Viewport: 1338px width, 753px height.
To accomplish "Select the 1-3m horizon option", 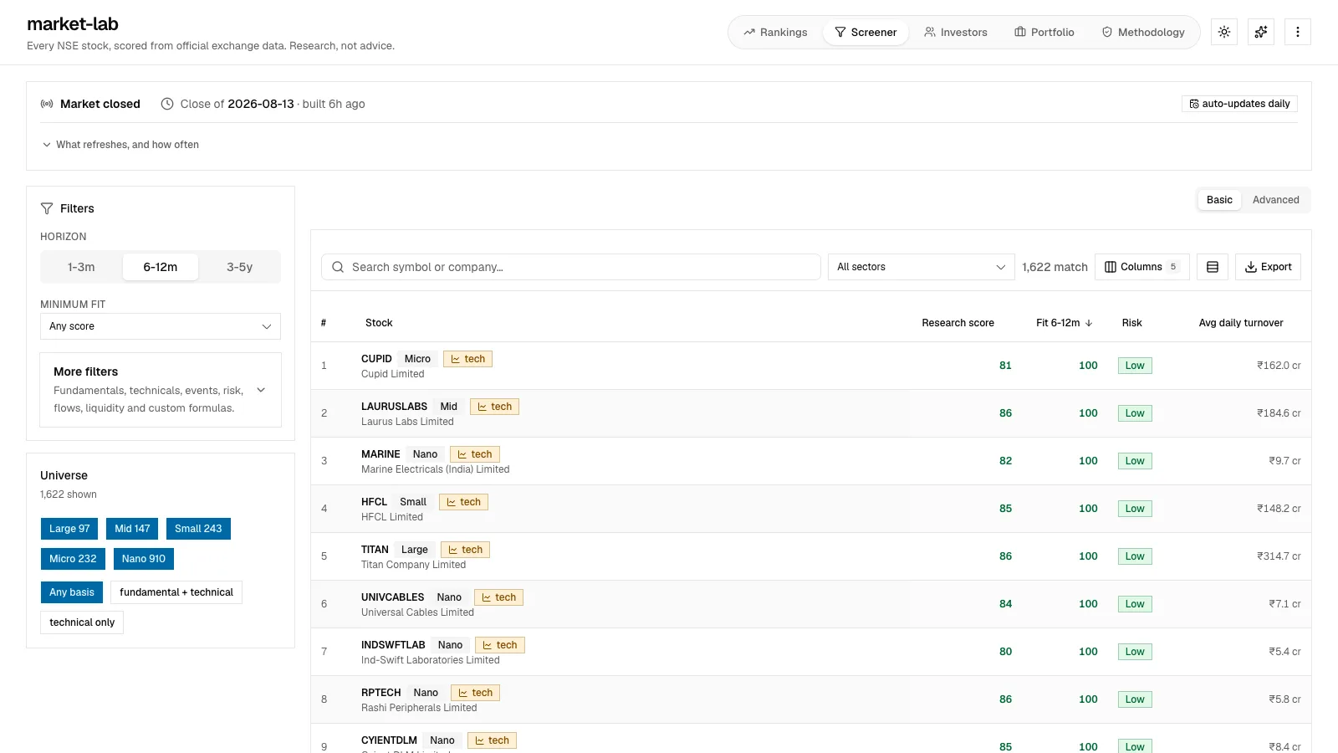I will click(81, 267).
